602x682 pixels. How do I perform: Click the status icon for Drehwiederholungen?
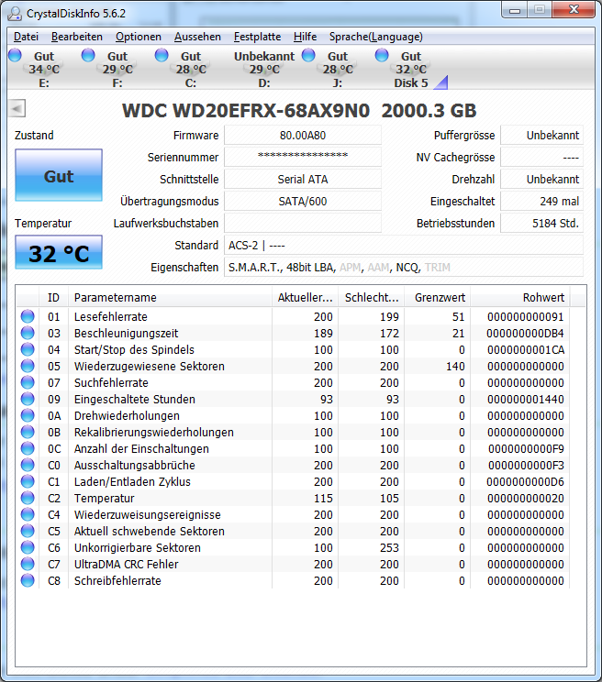click(x=28, y=415)
